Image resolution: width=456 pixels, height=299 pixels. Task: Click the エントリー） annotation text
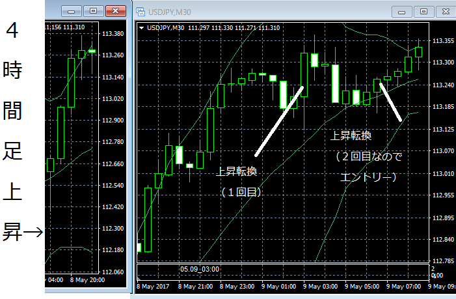click(x=368, y=177)
